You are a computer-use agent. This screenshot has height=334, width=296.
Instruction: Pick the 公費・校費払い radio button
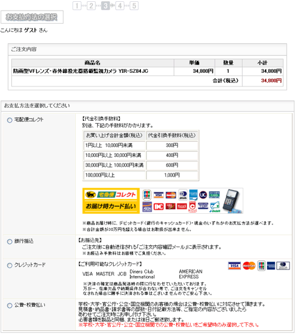(9, 306)
